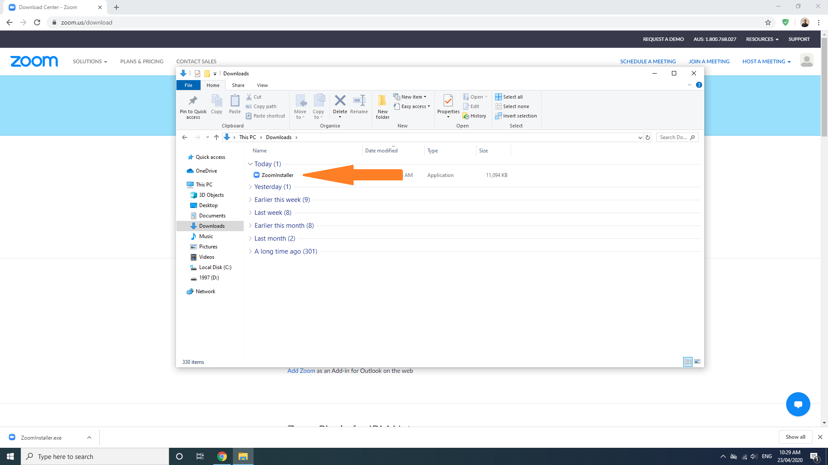The width and height of the screenshot is (828, 465).
Task: Click Open in the Open group
Action: [x=475, y=97]
